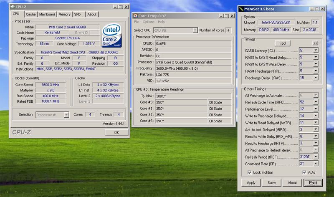Open the Performance Level dropdown
Viewport: 334px width, 197px height.
pos(316,109)
